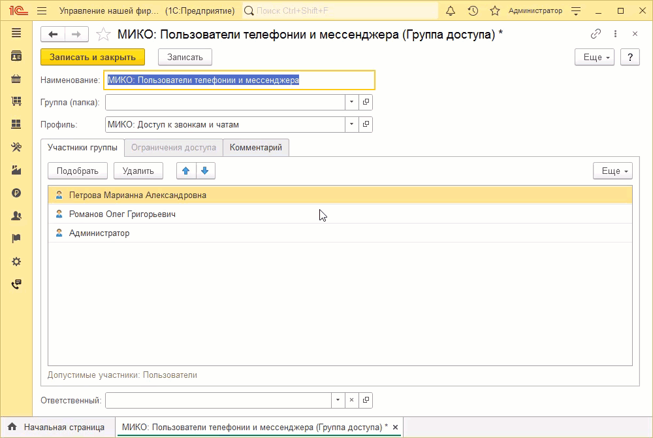
Task: Navigate back with left arrow button
Action: point(53,35)
